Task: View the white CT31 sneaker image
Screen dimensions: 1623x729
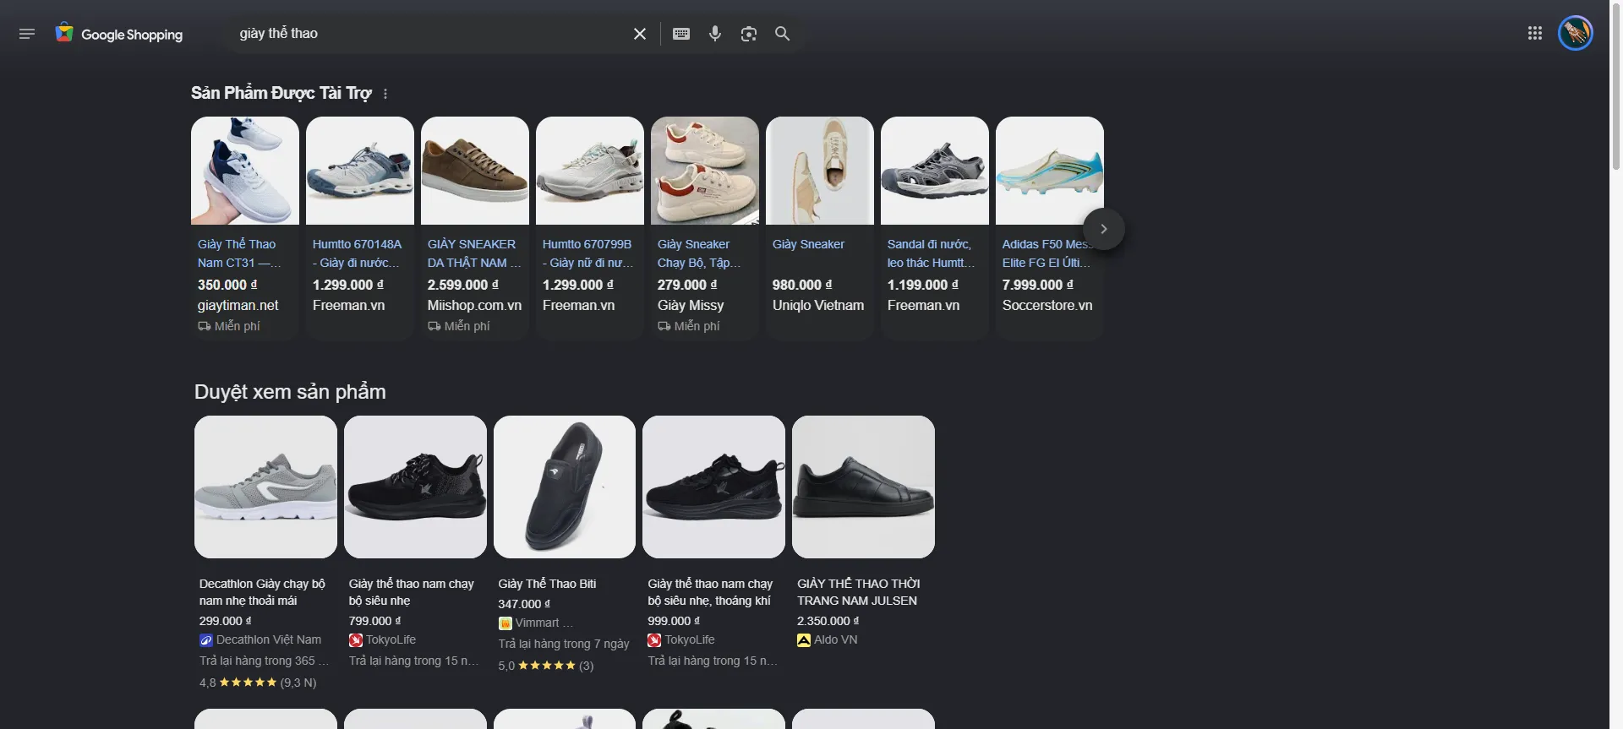Action: tap(245, 171)
